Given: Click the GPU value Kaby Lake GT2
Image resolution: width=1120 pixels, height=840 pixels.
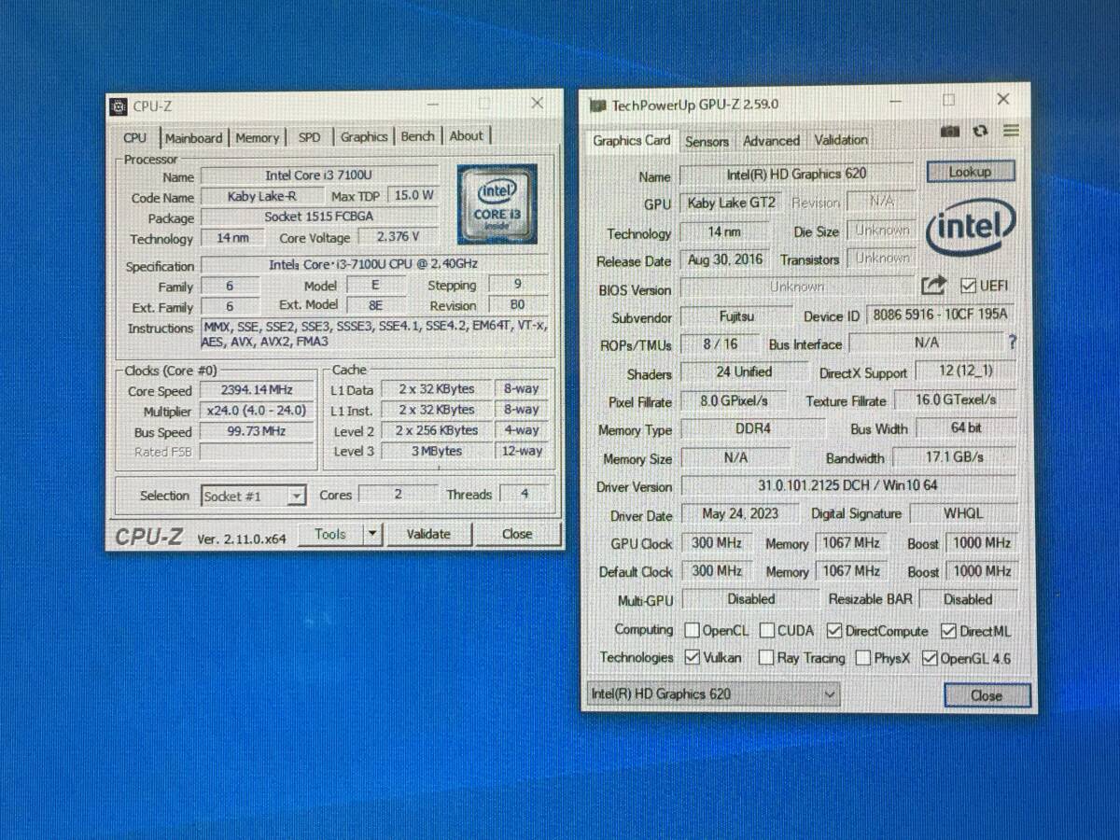Looking at the screenshot, I should (x=732, y=203).
